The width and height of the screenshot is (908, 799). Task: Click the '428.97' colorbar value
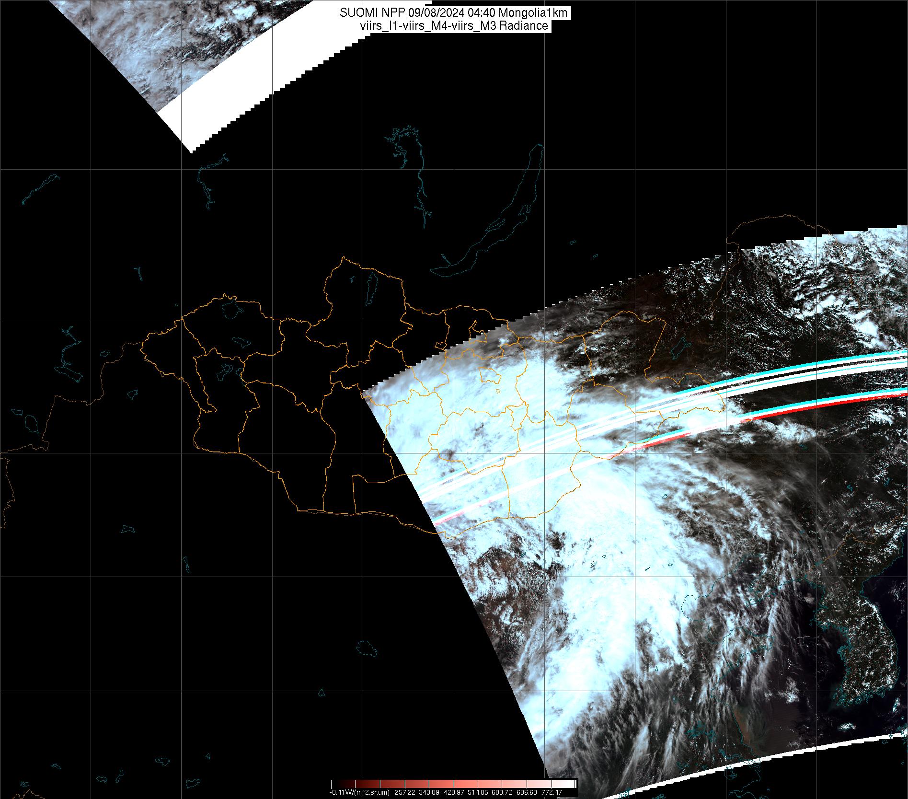click(x=454, y=792)
